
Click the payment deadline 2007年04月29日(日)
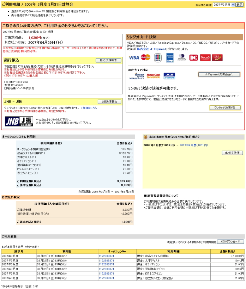[x=46, y=42]
